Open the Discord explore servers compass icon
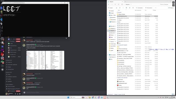 coord(2,70)
